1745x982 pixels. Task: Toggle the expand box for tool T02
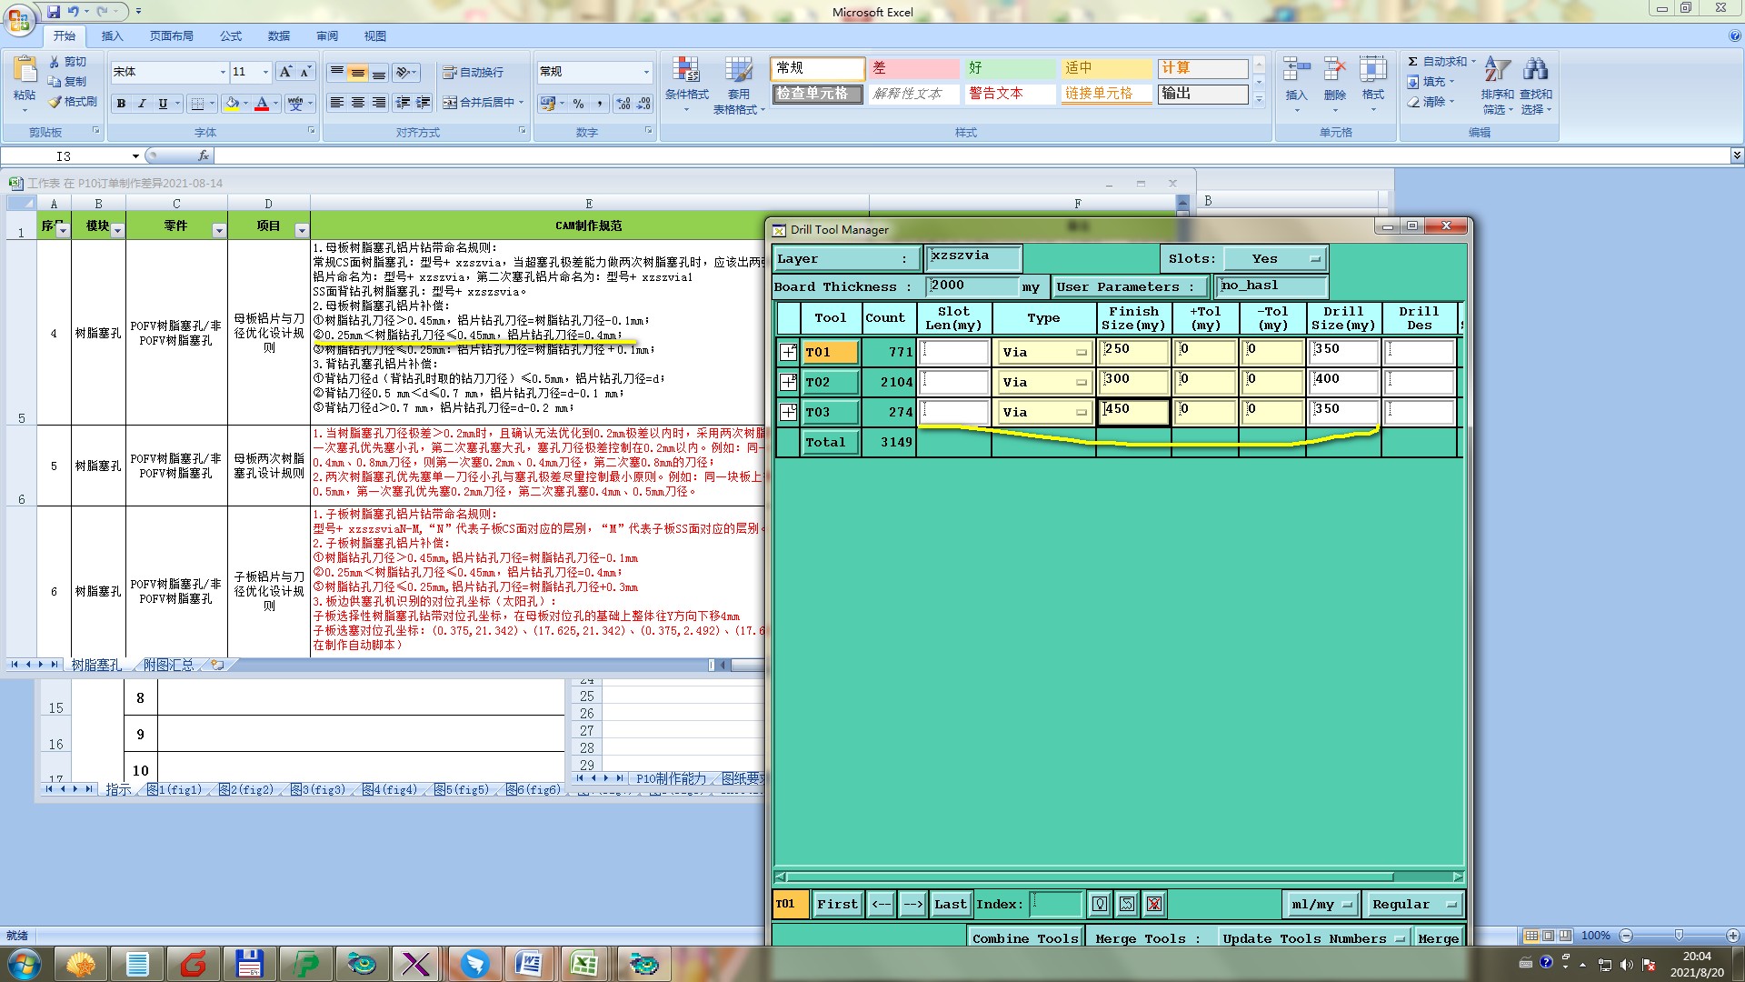point(788,382)
